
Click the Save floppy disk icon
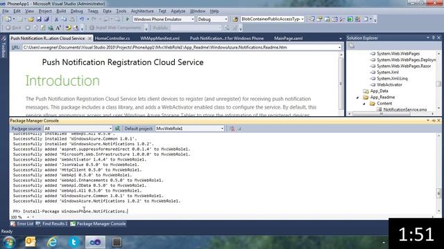point(39,19)
